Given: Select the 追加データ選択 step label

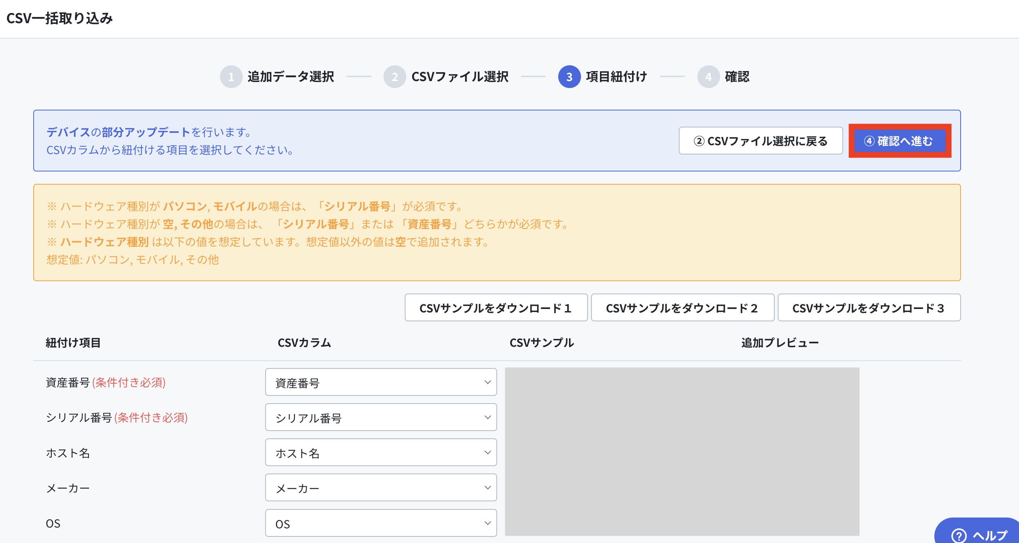Looking at the screenshot, I should tap(291, 77).
